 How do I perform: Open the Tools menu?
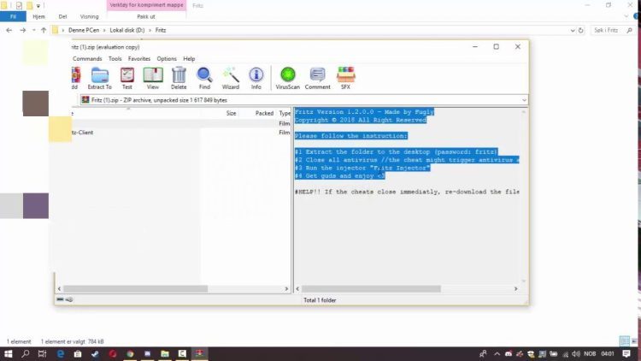click(115, 58)
